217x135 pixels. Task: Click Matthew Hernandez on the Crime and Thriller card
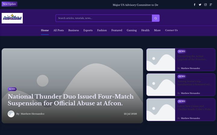point(190,118)
